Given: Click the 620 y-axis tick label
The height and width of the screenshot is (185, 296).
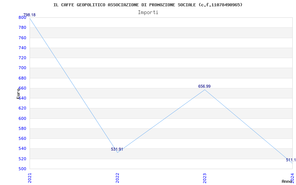Looking at the screenshot, I should point(22,108).
